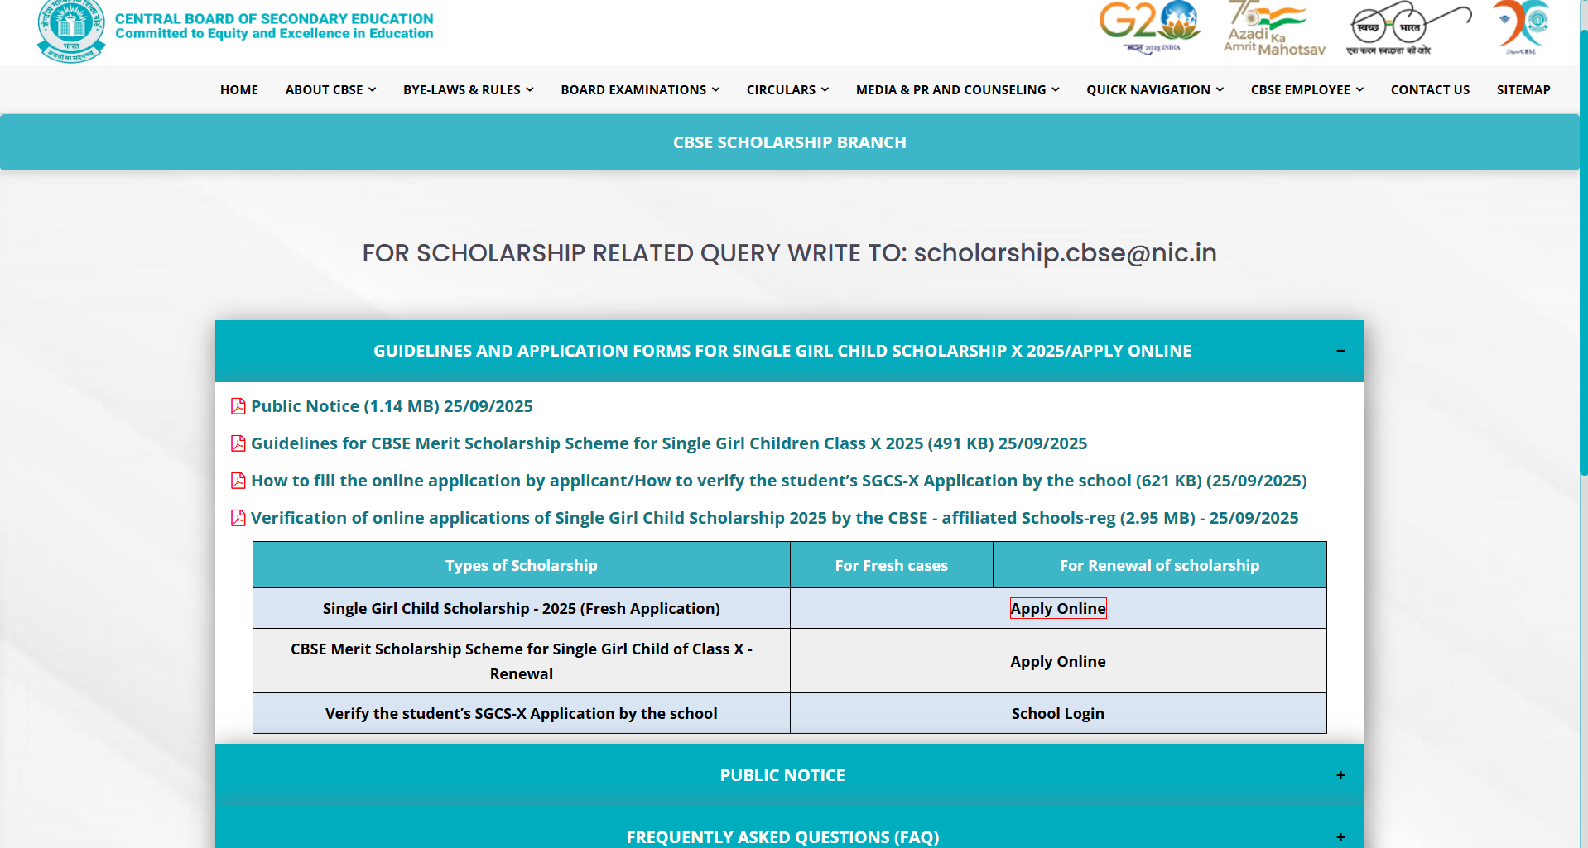
Task: Click PDF icon beside Verification of online applications
Action: (x=238, y=518)
